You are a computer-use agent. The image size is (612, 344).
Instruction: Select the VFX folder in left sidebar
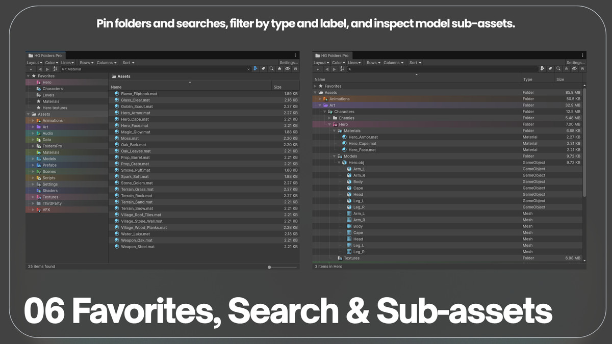(x=67, y=210)
